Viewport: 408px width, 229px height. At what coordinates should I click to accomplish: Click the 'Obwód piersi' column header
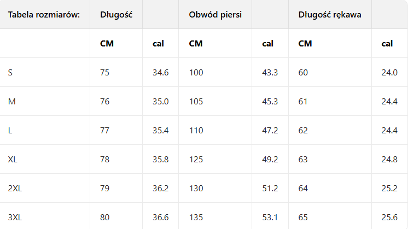pos(215,14)
